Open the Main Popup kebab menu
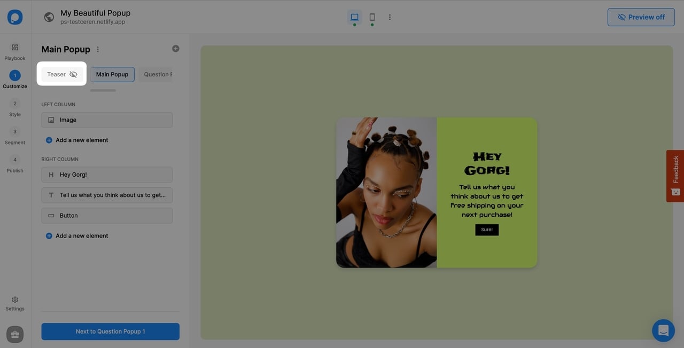Image resolution: width=684 pixels, height=348 pixels. [x=98, y=49]
